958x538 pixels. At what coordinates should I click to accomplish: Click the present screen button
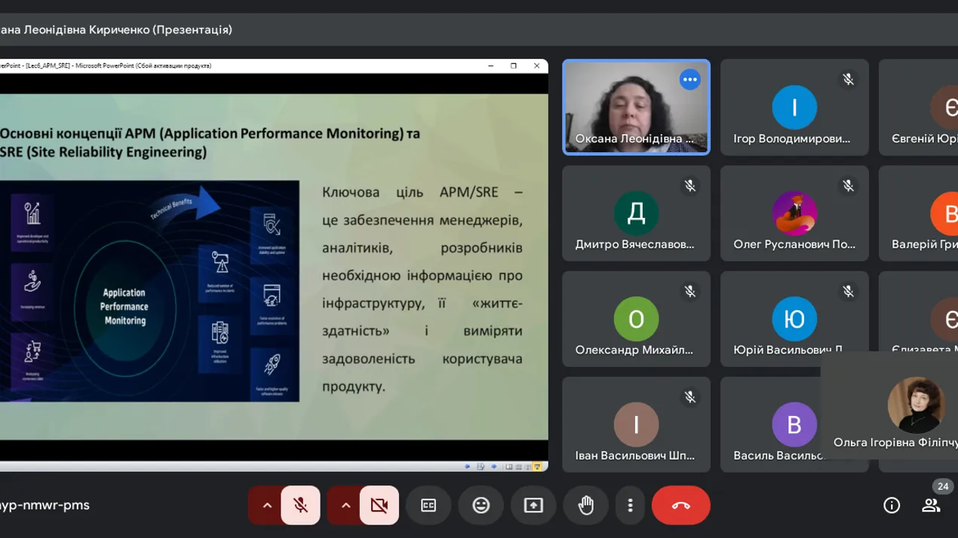tap(533, 506)
